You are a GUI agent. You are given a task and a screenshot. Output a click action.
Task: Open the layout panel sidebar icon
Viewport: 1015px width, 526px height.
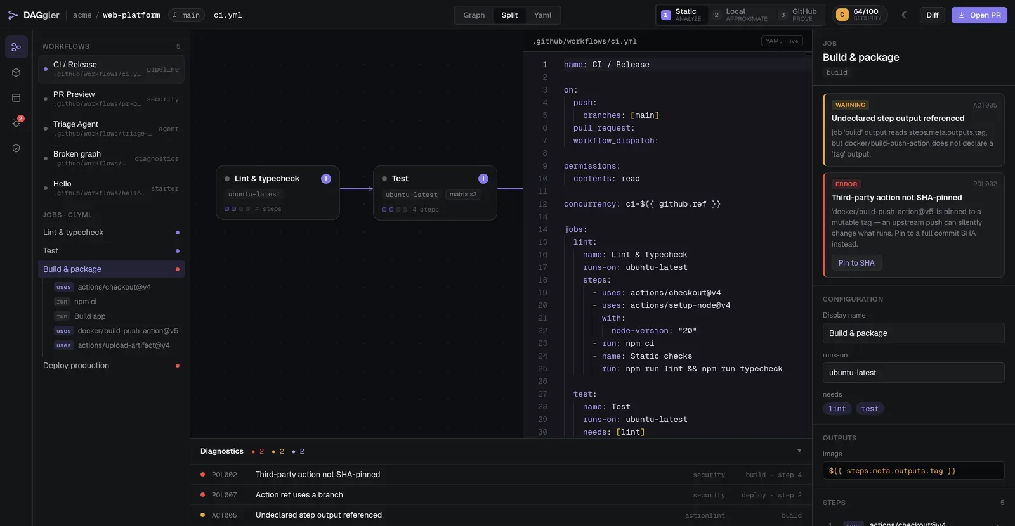click(16, 98)
